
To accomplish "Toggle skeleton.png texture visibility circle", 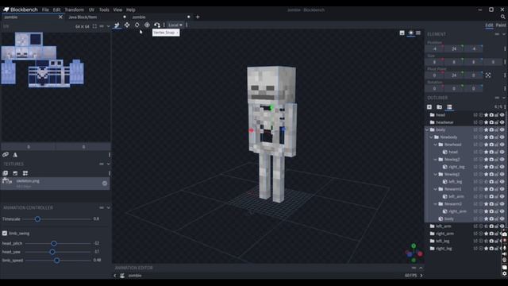I will coord(105,184).
